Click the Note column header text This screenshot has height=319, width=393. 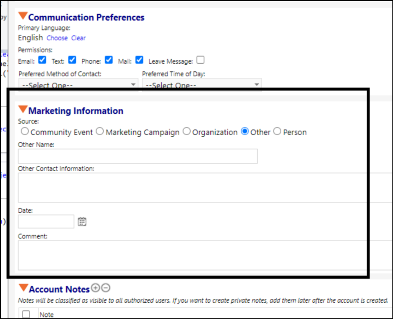(x=47, y=315)
